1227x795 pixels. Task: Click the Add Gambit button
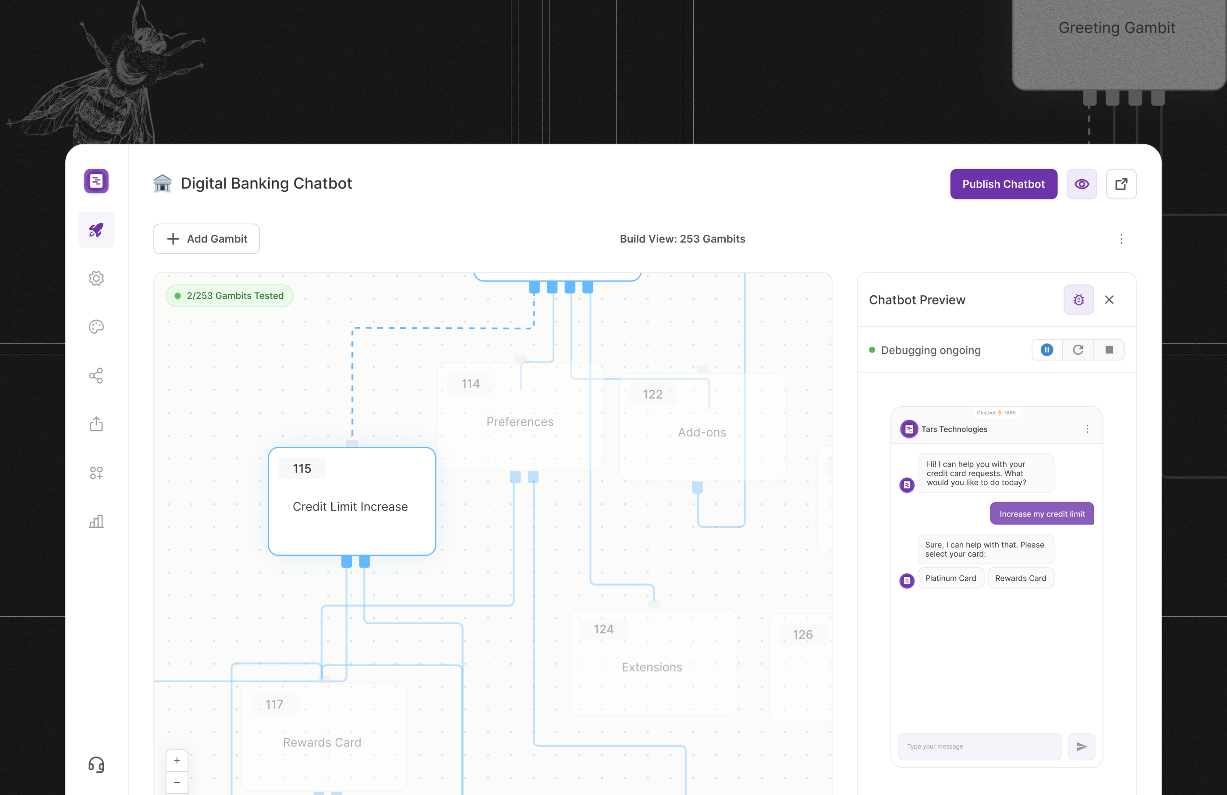coord(206,239)
